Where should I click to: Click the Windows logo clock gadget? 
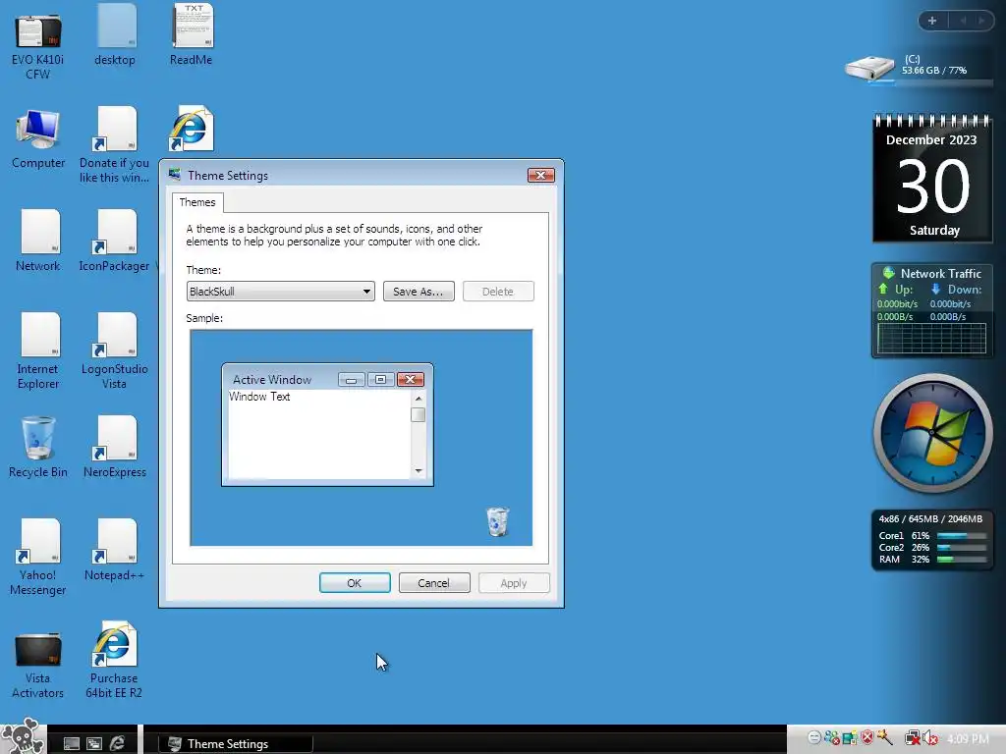pos(932,434)
